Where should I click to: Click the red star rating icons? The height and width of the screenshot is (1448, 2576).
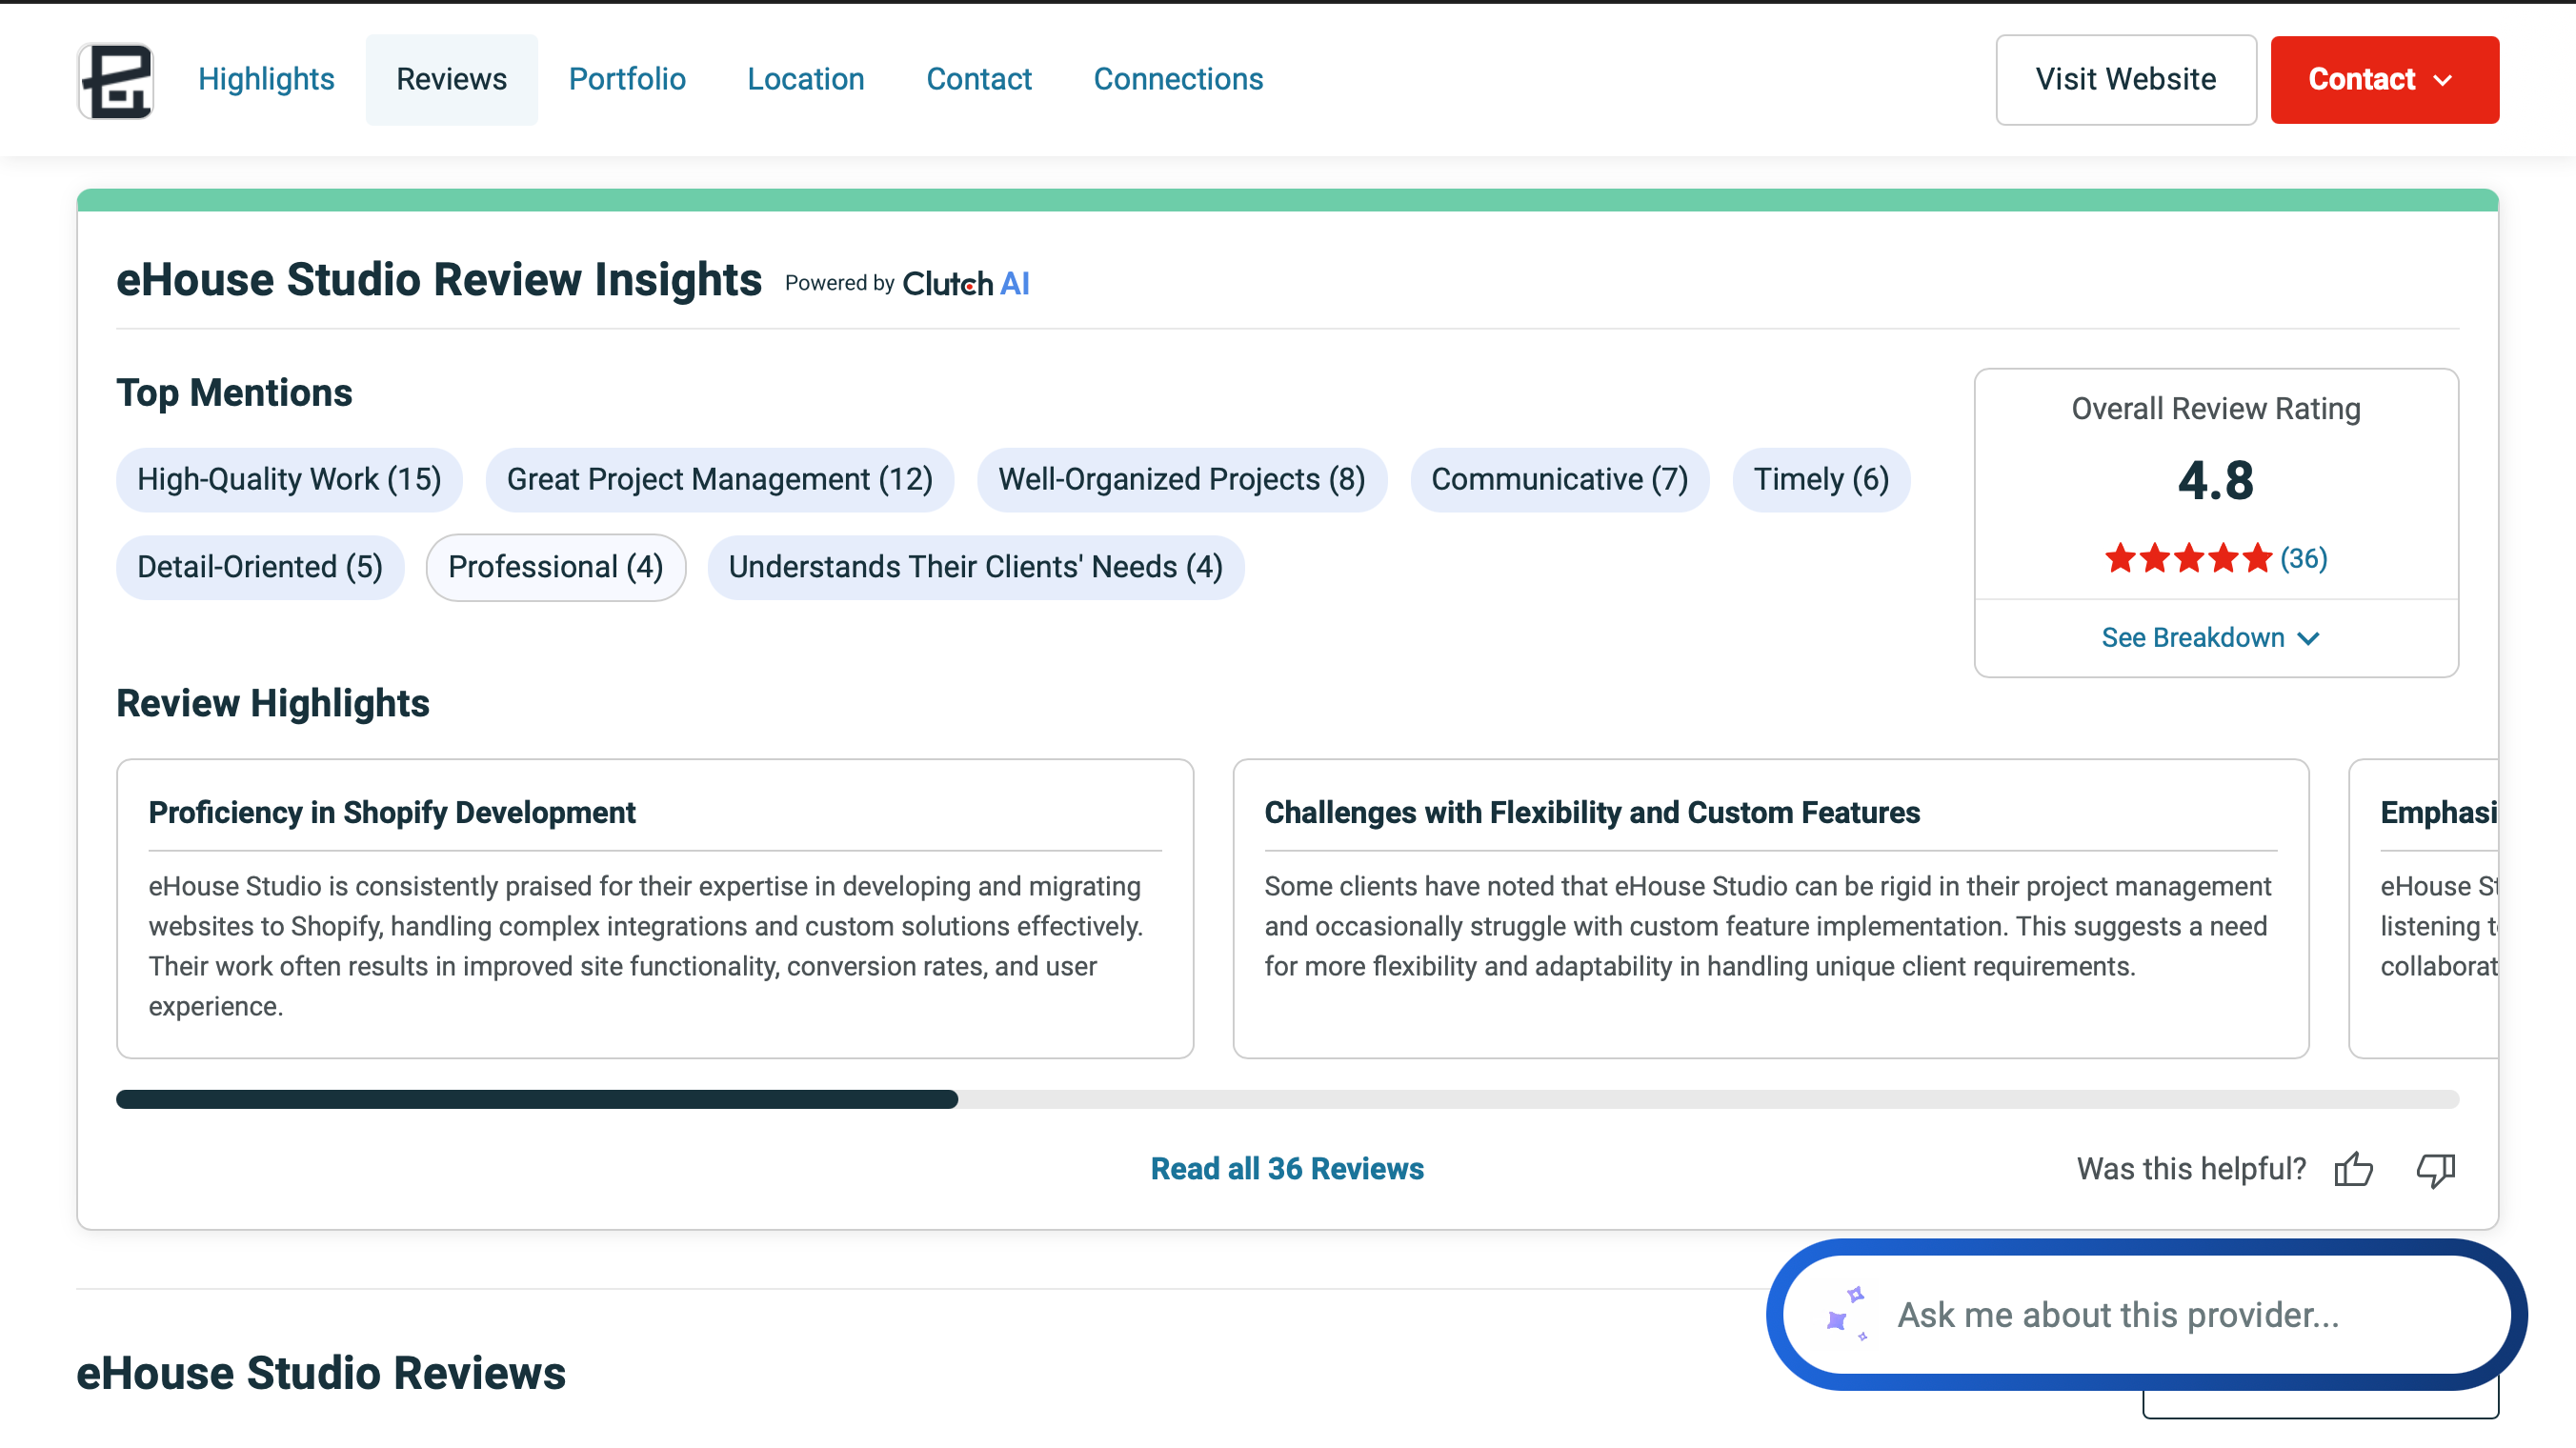pyautogui.click(x=2188, y=558)
